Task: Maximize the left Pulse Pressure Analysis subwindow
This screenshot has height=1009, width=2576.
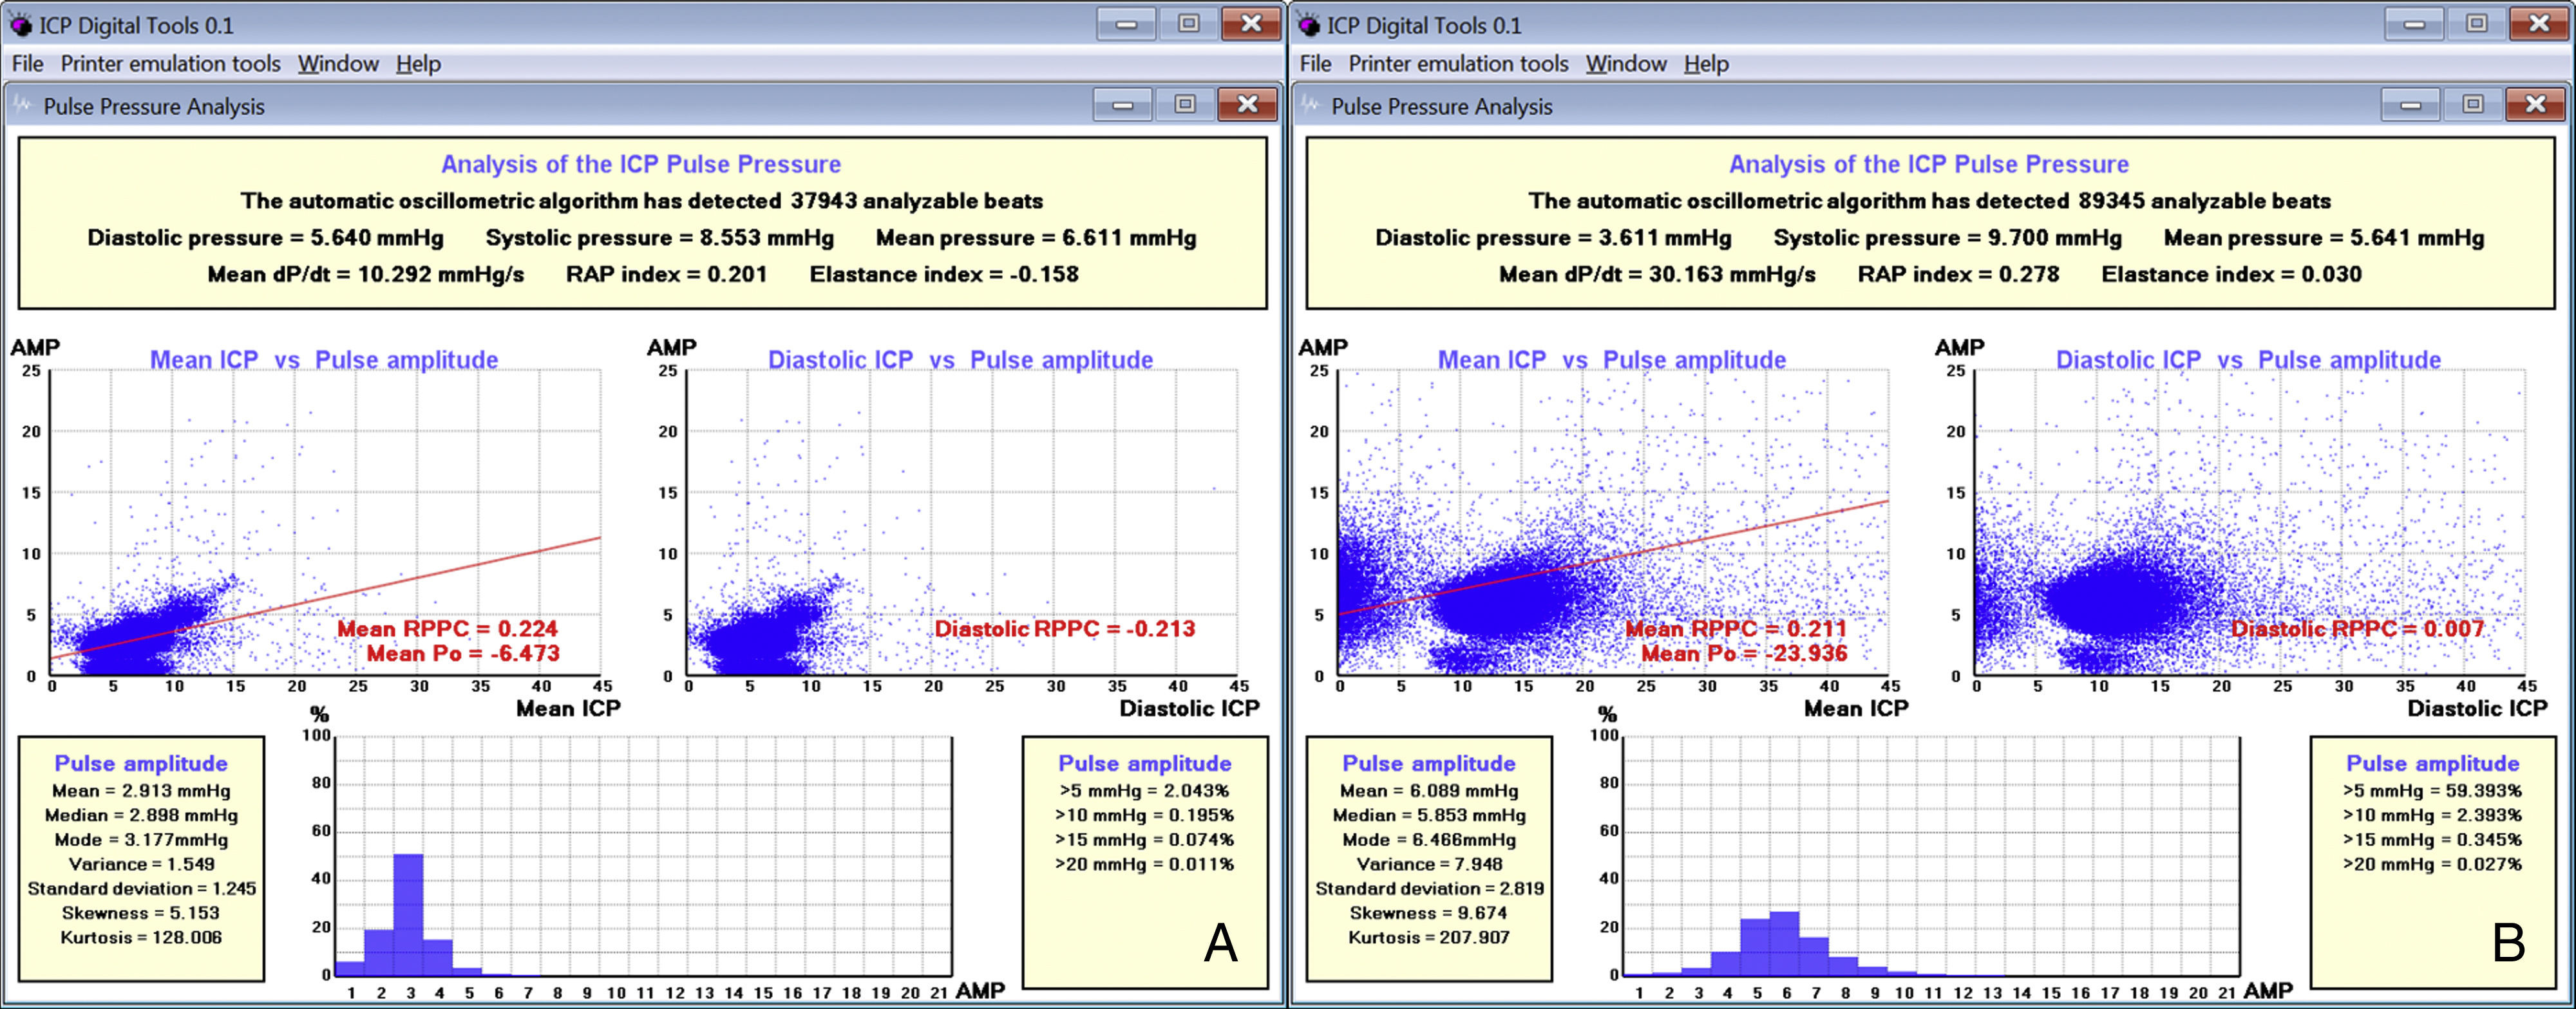Action: [x=1185, y=104]
